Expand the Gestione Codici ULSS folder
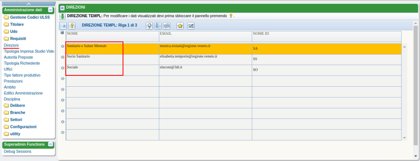The height and width of the screenshot is (161, 420). pyautogui.click(x=30, y=17)
